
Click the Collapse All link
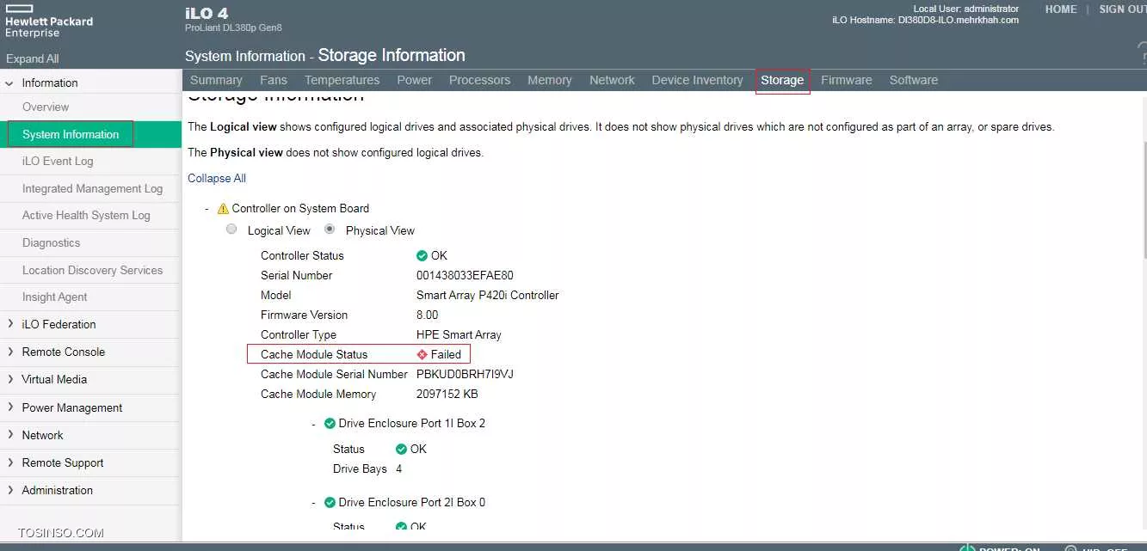(217, 178)
